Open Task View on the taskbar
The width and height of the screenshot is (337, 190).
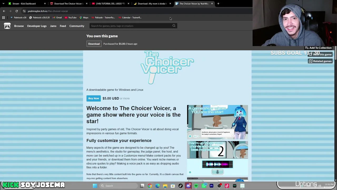(x=142, y=186)
